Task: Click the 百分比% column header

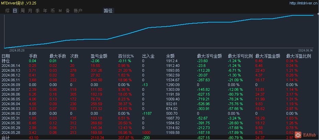Action: pos(126,56)
